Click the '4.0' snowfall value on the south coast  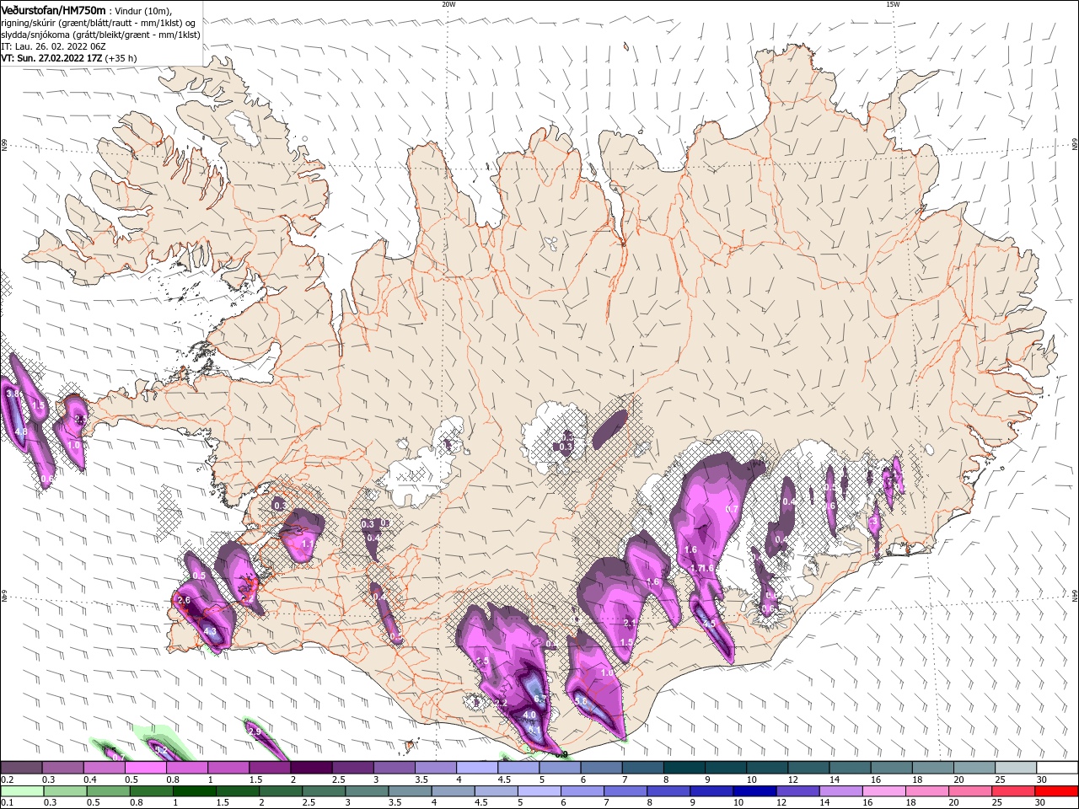pos(529,715)
